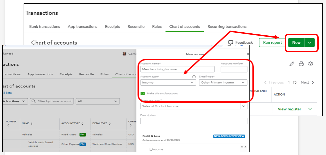
Task: Click the search icon in the filter box
Action: pyautogui.click(x=34, y=101)
